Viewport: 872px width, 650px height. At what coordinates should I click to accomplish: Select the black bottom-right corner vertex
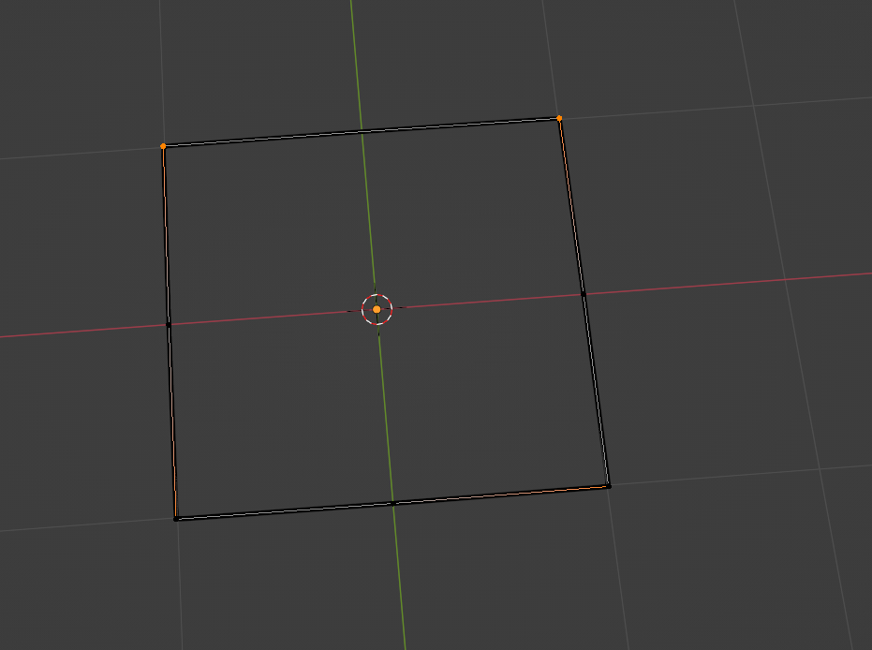[x=609, y=486]
